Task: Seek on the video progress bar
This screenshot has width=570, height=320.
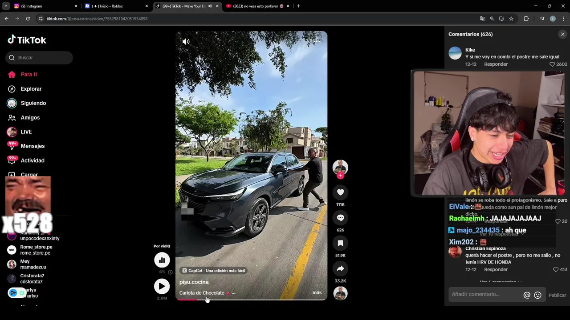Action: click(x=251, y=300)
